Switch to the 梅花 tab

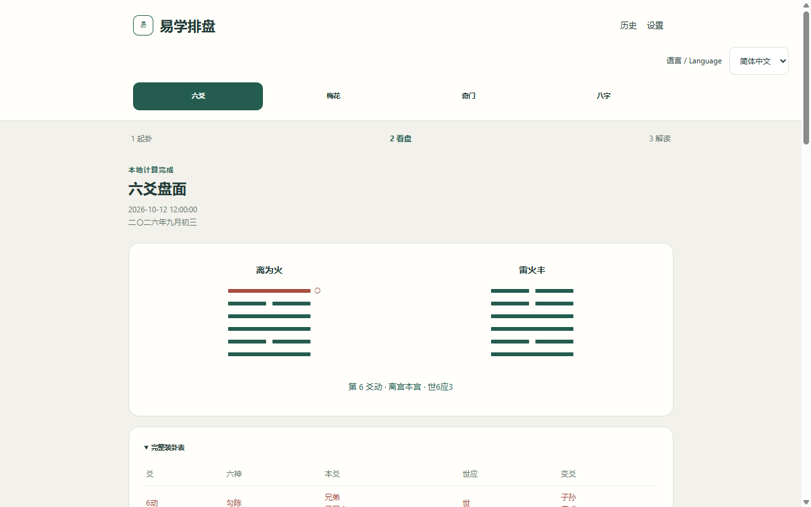(x=333, y=96)
